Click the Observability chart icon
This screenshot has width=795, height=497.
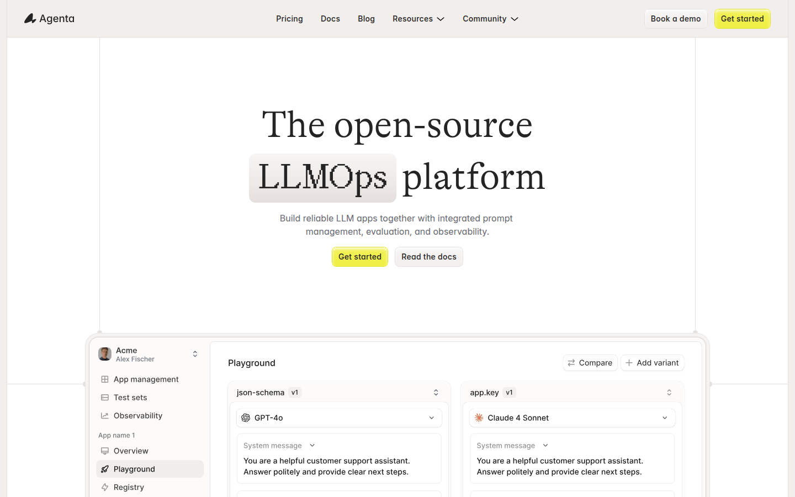(x=105, y=416)
